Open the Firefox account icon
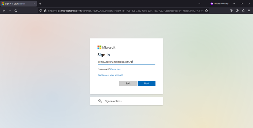253x128 pixels. point(237,11)
